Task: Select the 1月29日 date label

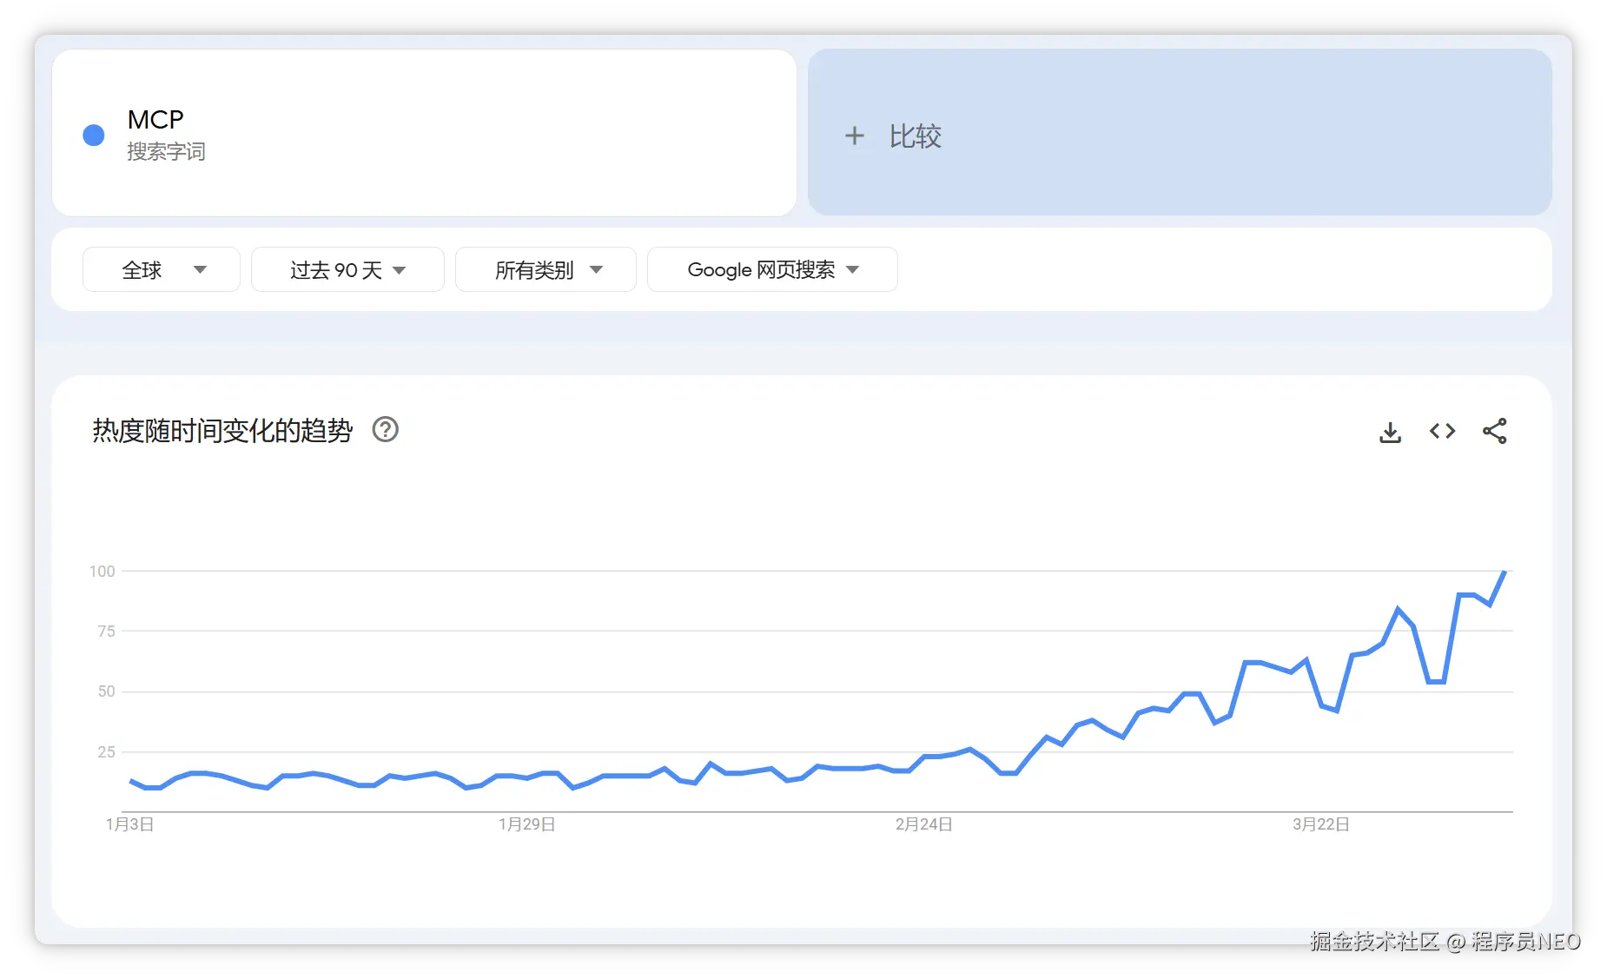Action: click(526, 824)
